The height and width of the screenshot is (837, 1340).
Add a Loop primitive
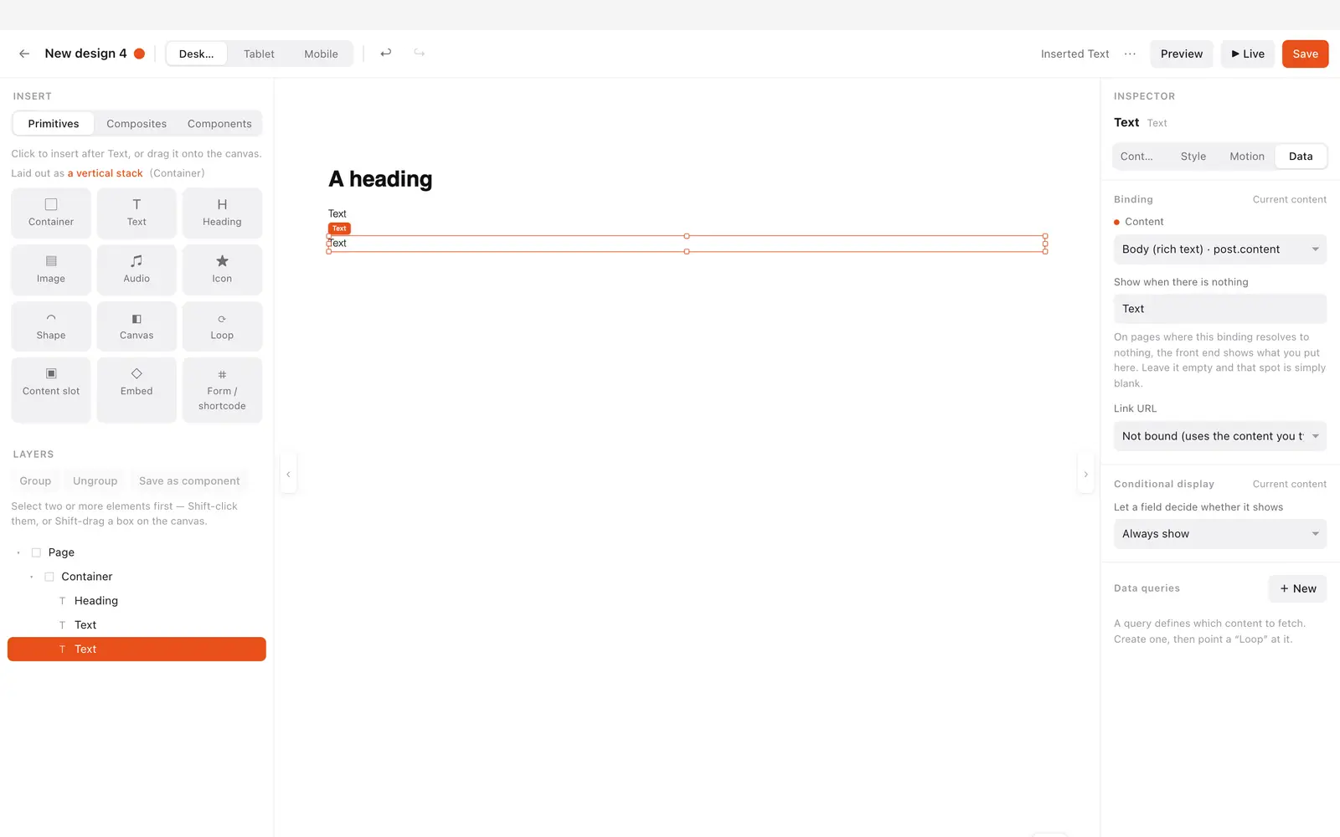point(222,326)
